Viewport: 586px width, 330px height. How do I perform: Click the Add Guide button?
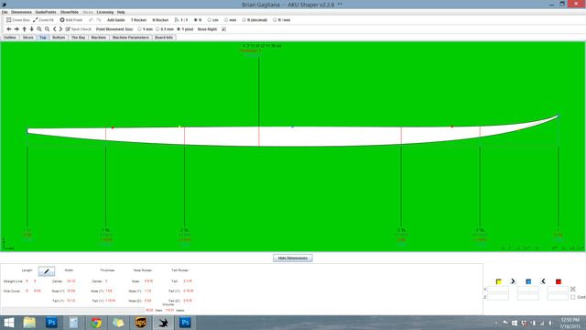click(x=116, y=20)
